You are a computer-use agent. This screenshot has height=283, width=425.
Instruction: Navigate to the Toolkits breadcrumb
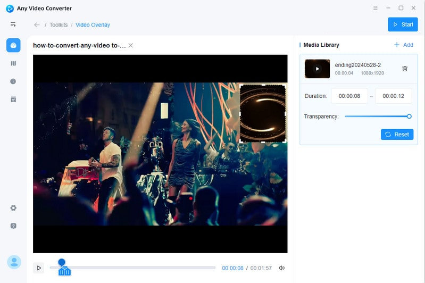coord(59,25)
